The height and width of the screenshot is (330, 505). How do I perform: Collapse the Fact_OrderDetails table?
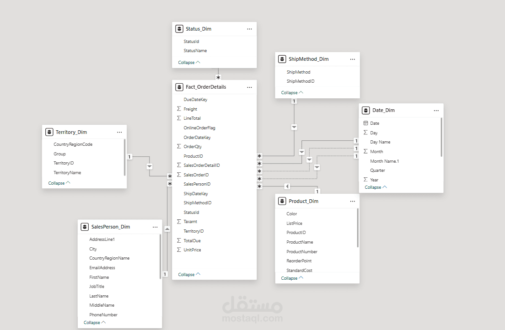point(189,275)
